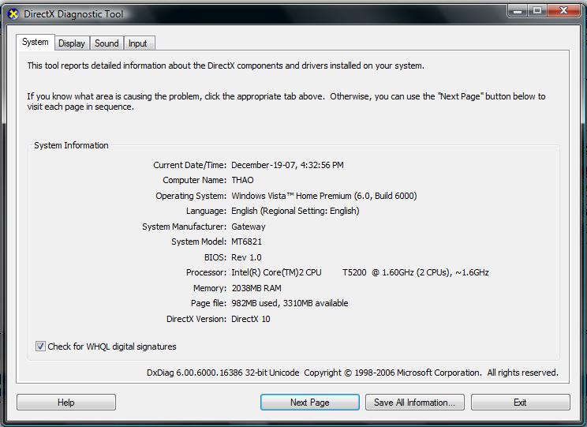This screenshot has height=427, width=587.
Task: Click the DirectX 10 version value
Action: (x=251, y=319)
